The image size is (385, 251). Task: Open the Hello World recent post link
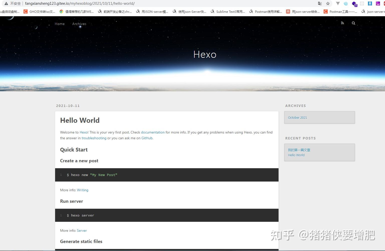tap(296, 155)
